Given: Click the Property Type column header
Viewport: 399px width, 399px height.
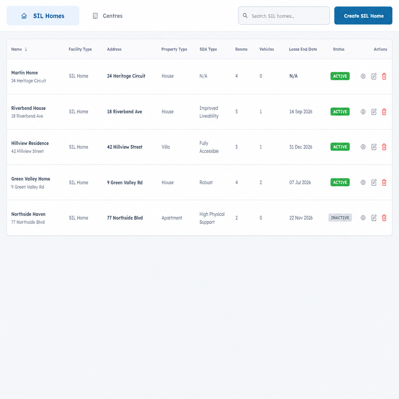Looking at the screenshot, I should pyautogui.click(x=174, y=49).
